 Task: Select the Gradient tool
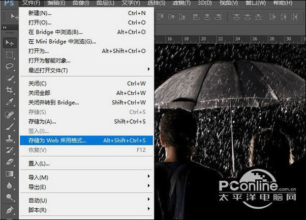(x=10, y=174)
